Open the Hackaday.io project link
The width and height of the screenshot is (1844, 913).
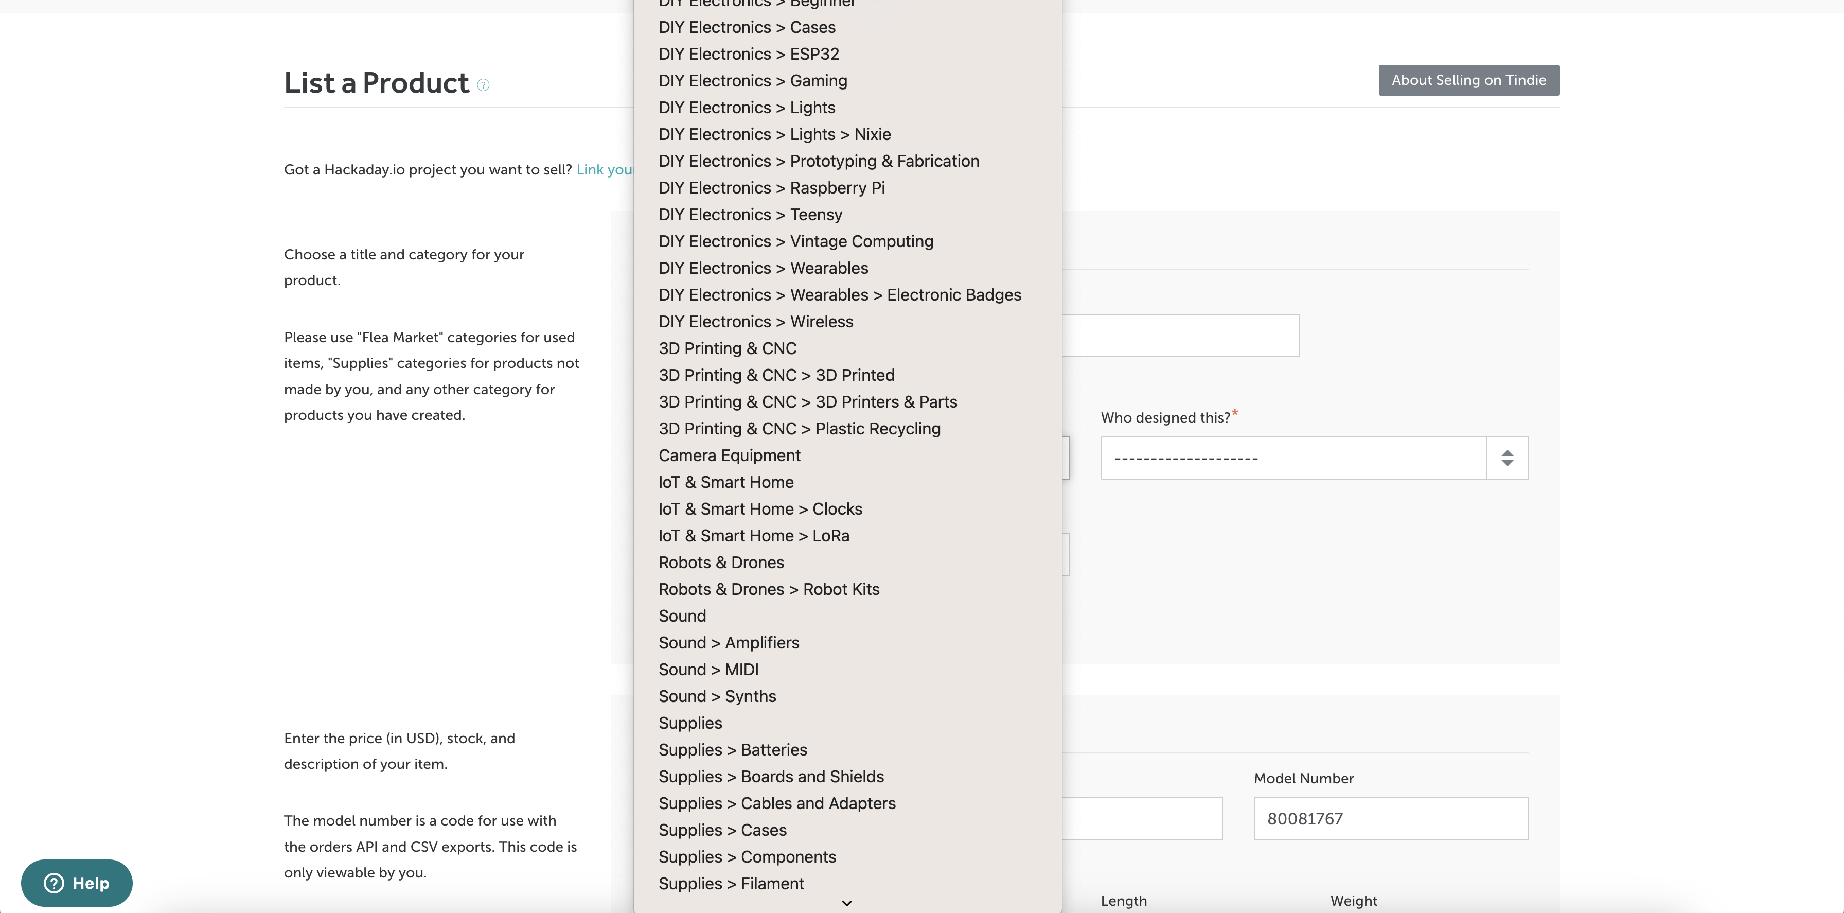click(x=605, y=170)
